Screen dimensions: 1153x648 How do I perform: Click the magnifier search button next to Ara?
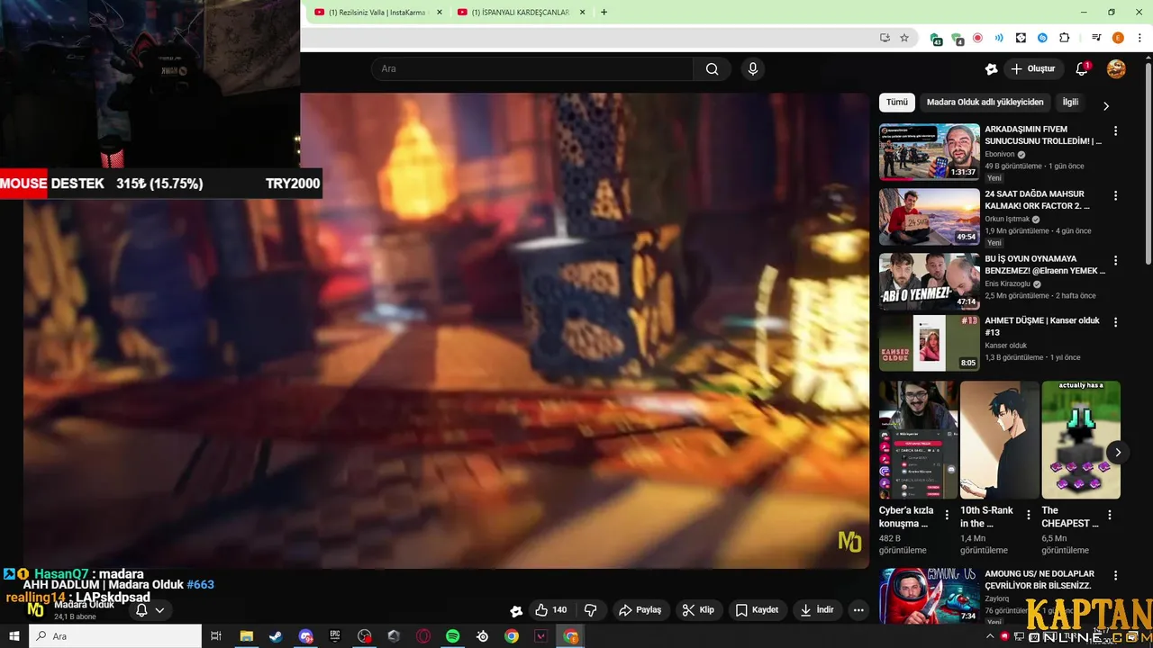[x=712, y=69]
